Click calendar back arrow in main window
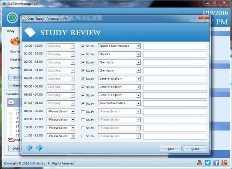The image size is (232, 169). coord(11,102)
